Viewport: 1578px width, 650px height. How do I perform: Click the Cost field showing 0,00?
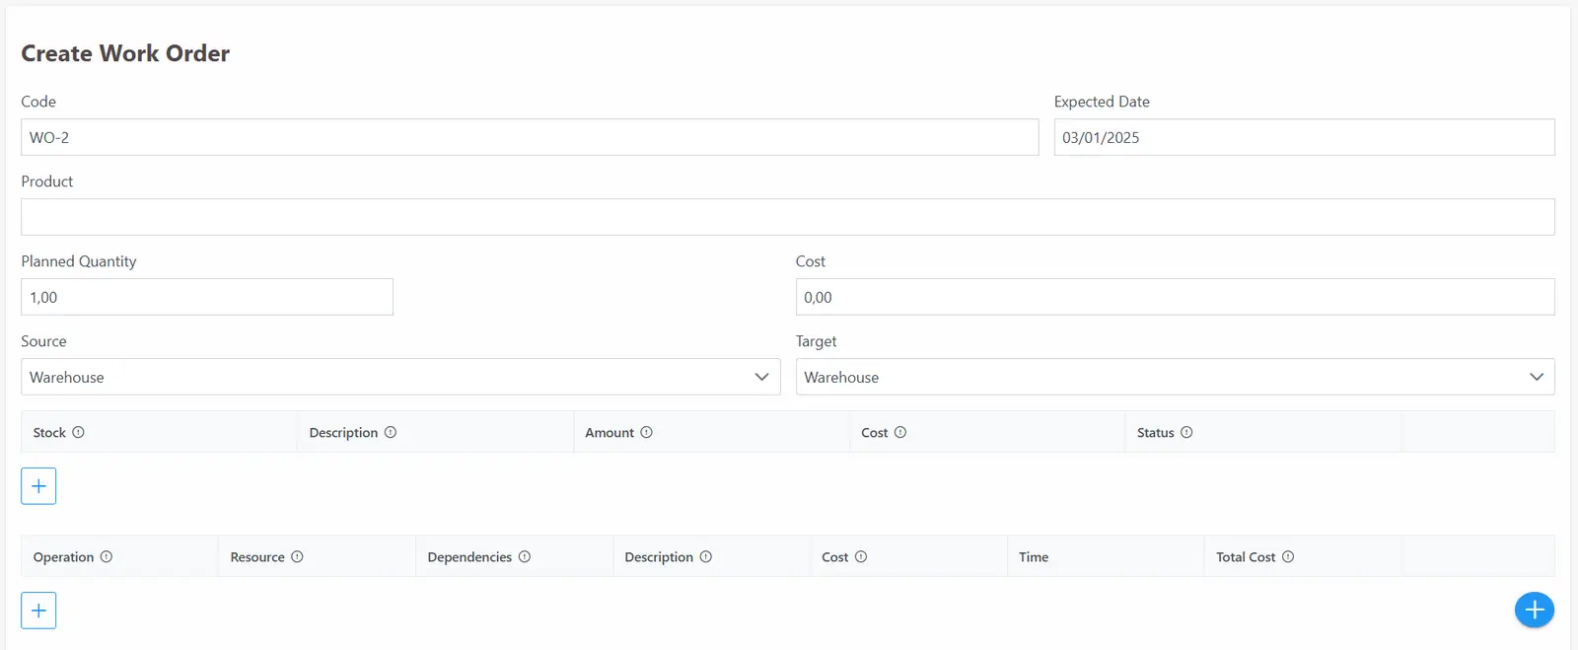point(1176,297)
